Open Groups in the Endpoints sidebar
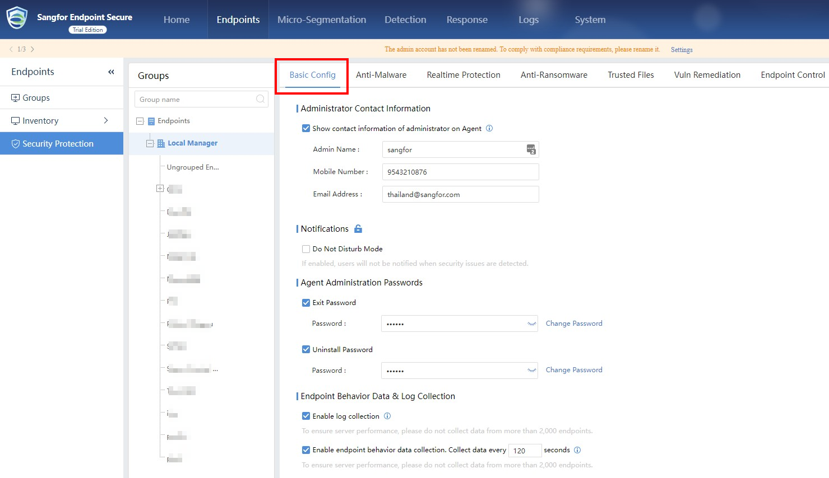 [62, 97]
